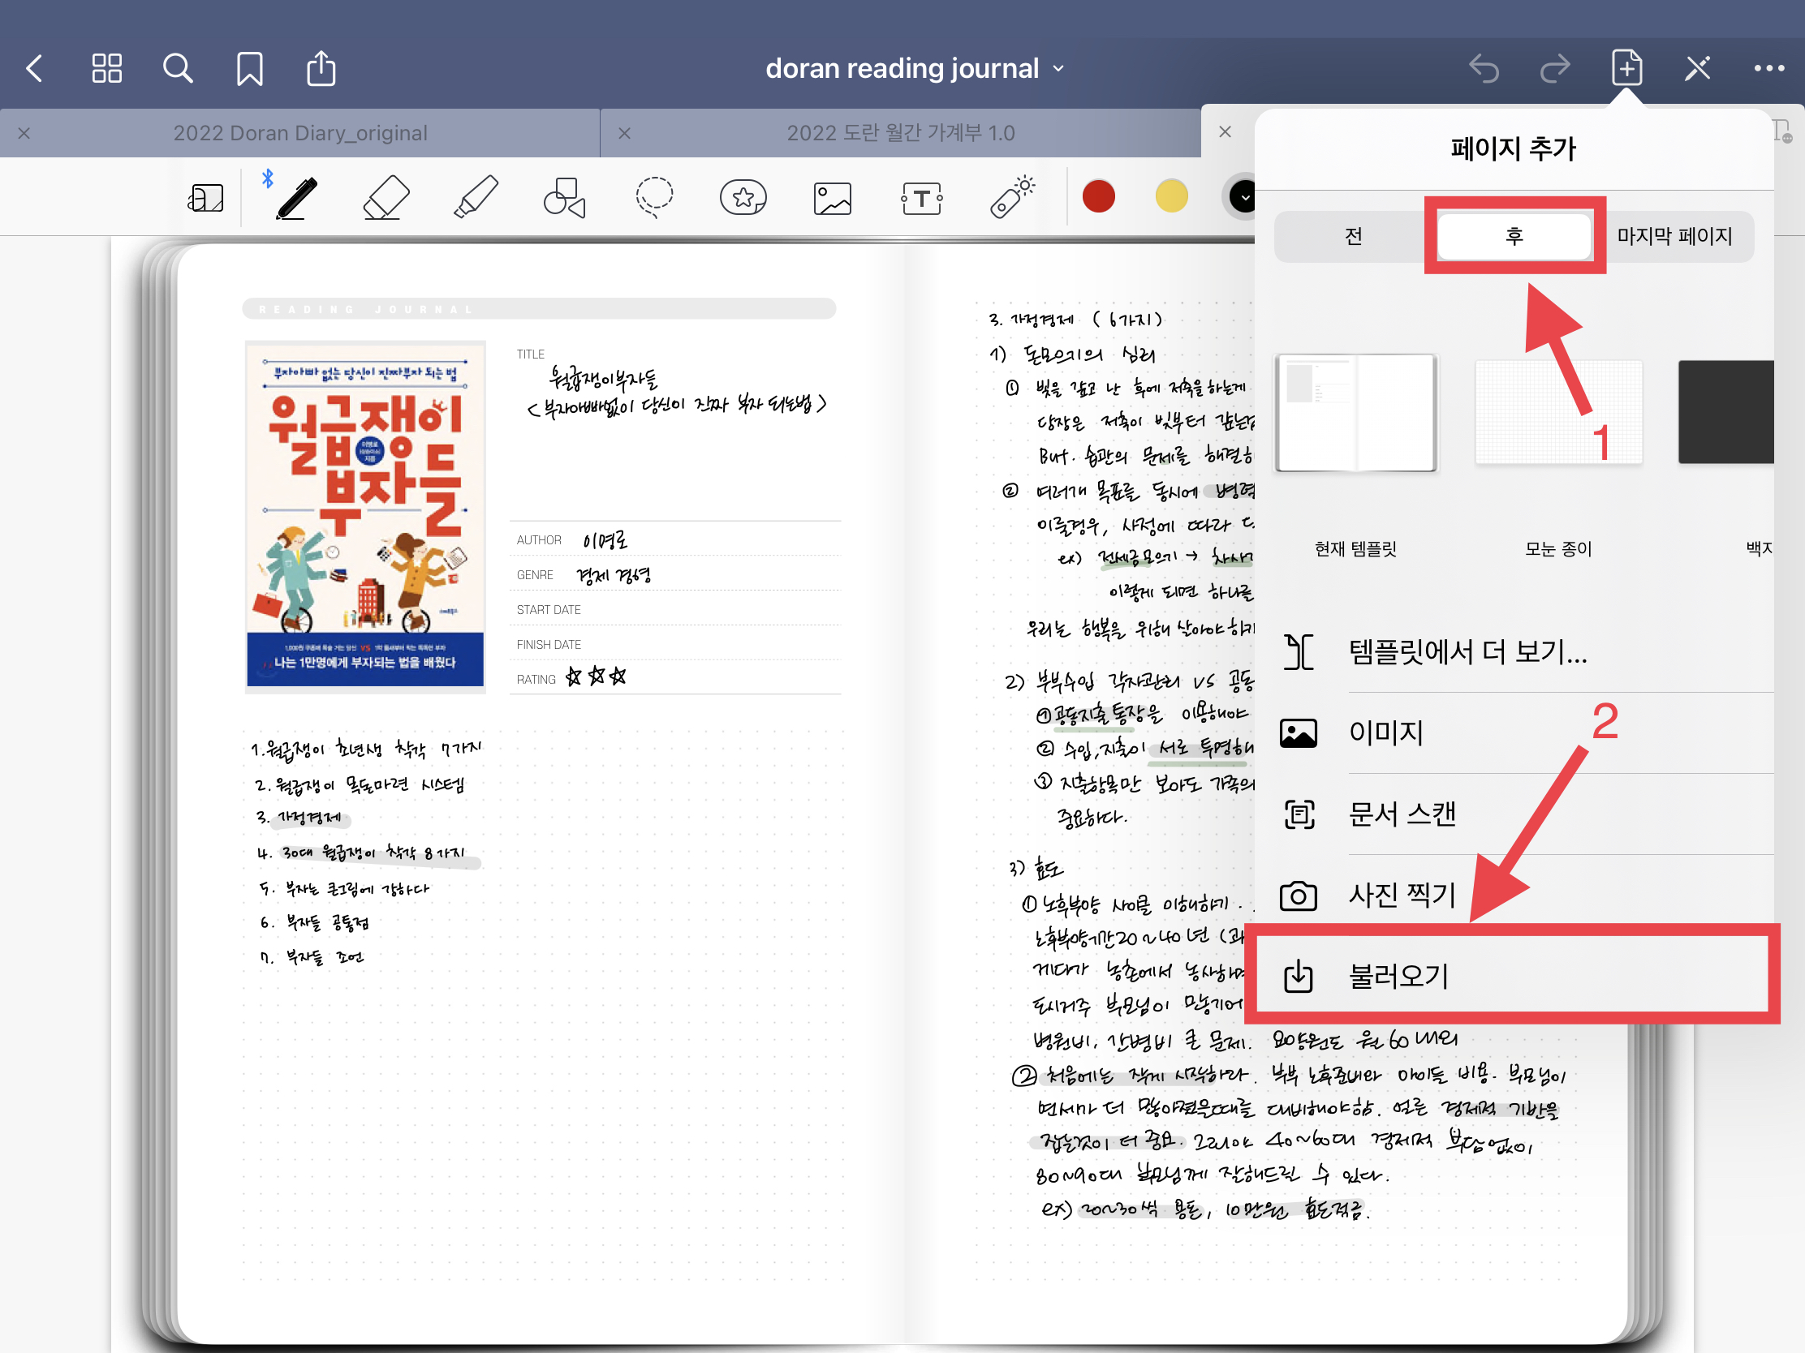Choose 문서 스캔 scan option
The height and width of the screenshot is (1353, 1805).
click(x=1401, y=814)
